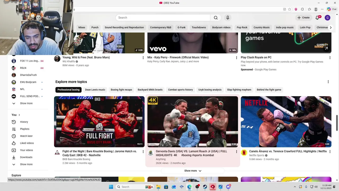Open the uBlock shield extension icon
This screenshot has width=339, height=191.
click(x=296, y=9)
